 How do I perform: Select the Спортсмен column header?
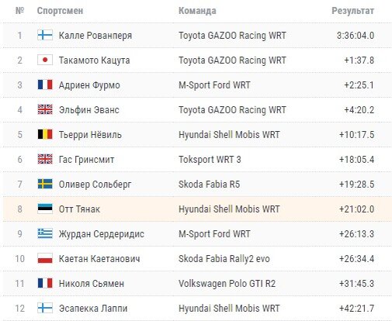pos(60,11)
